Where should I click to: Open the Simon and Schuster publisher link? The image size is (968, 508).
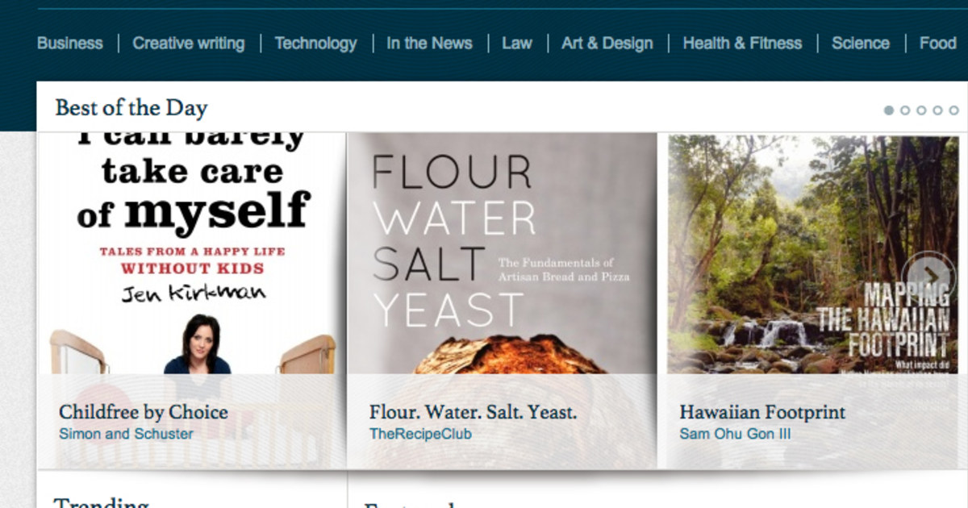(126, 434)
